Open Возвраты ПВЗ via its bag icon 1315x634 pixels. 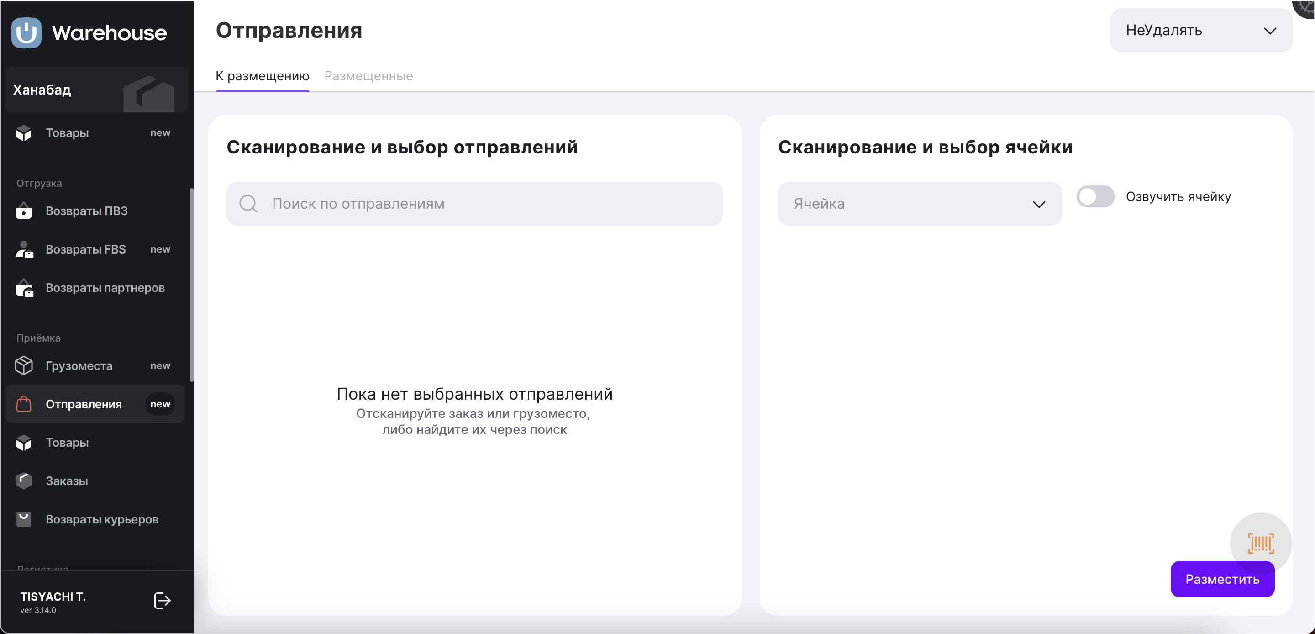click(x=23, y=211)
